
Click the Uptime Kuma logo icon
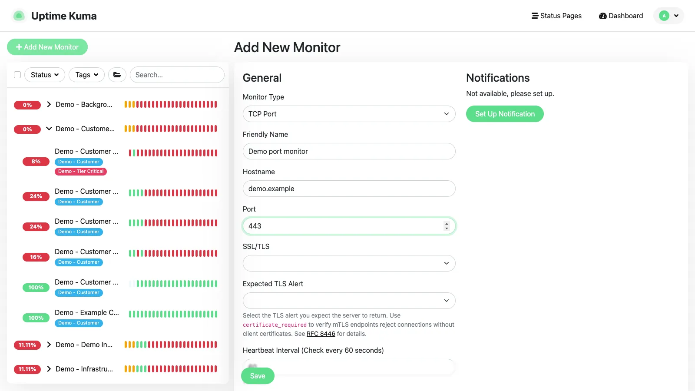point(19,16)
